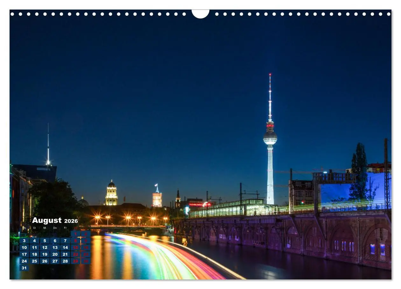The width and height of the screenshot is (401, 289).
Task: Click the red Saturday date 1
Action: point(75,234)
